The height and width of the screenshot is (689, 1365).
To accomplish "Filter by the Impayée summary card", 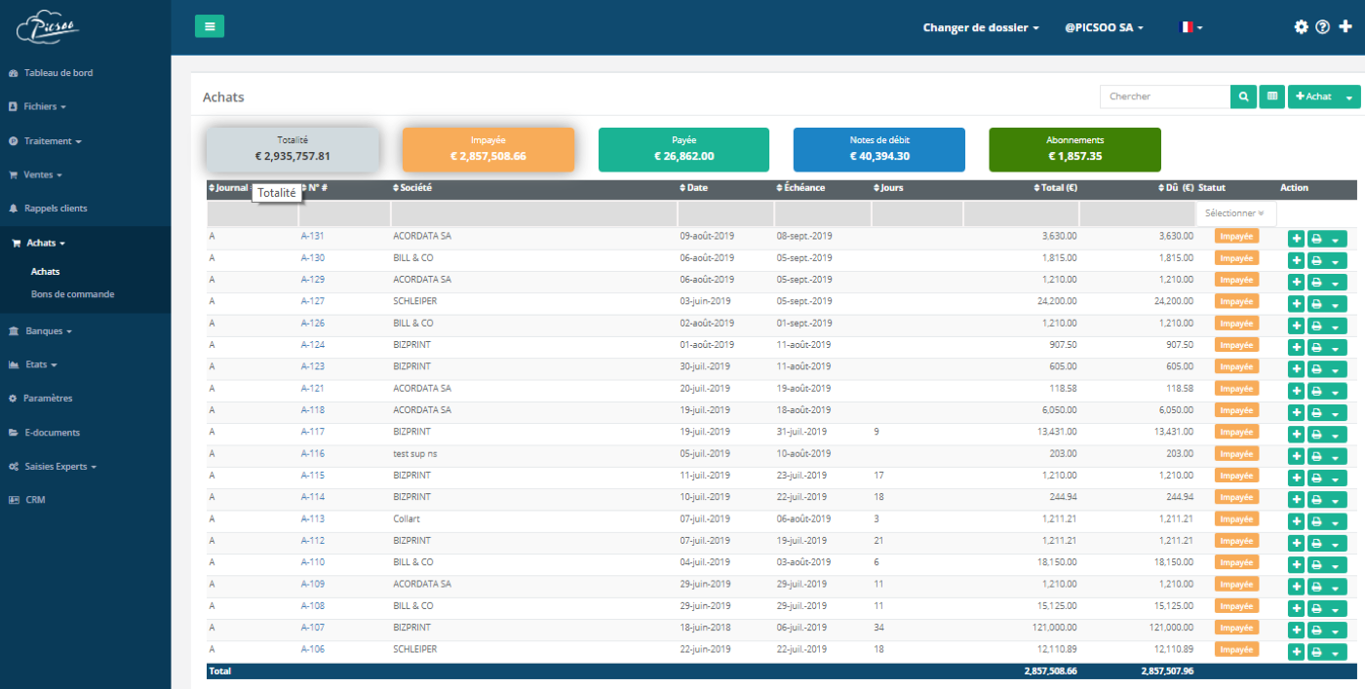I will click(488, 149).
